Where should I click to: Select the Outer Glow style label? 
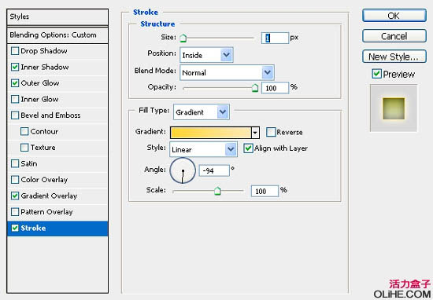click(x=40, y=83)
